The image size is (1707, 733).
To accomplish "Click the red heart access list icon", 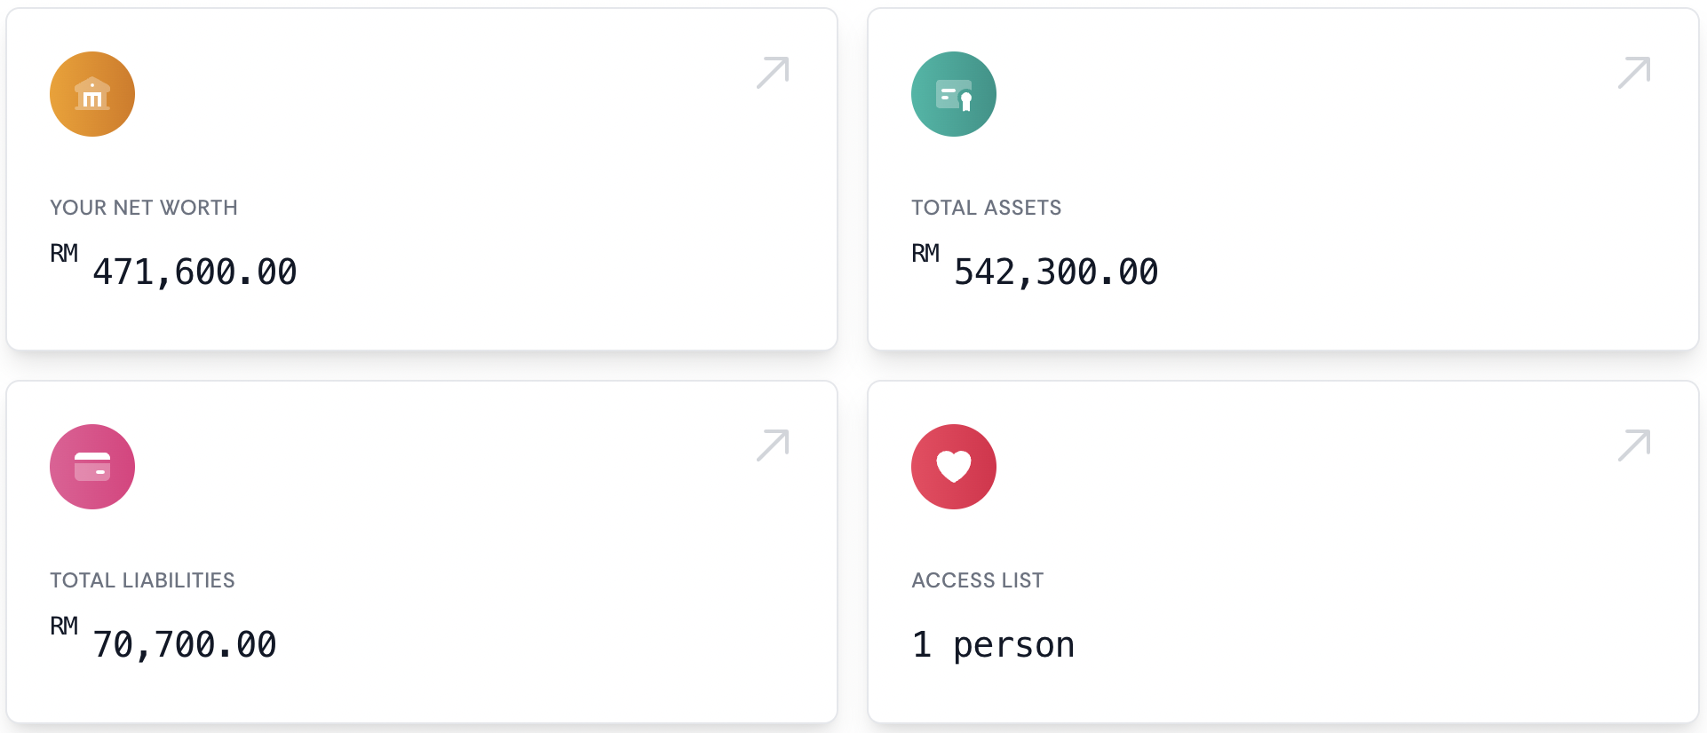I will pos(954,467).
